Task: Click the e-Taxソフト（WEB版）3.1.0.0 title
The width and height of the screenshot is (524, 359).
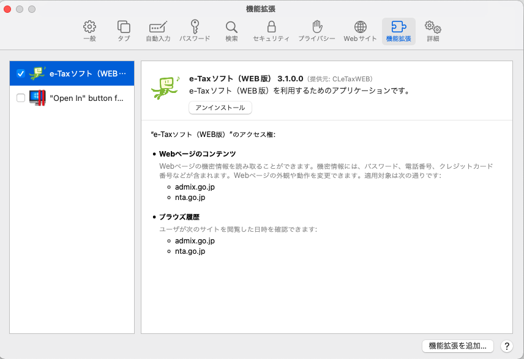Action: [x=246, y=79]
